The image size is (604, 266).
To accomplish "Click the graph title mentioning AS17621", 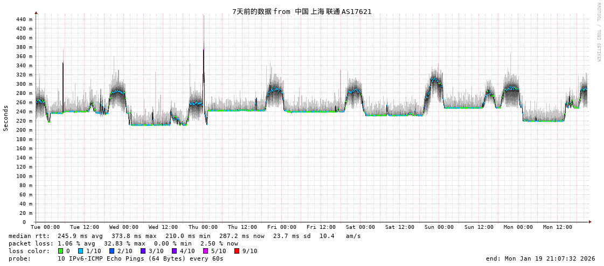I will 302,11.
